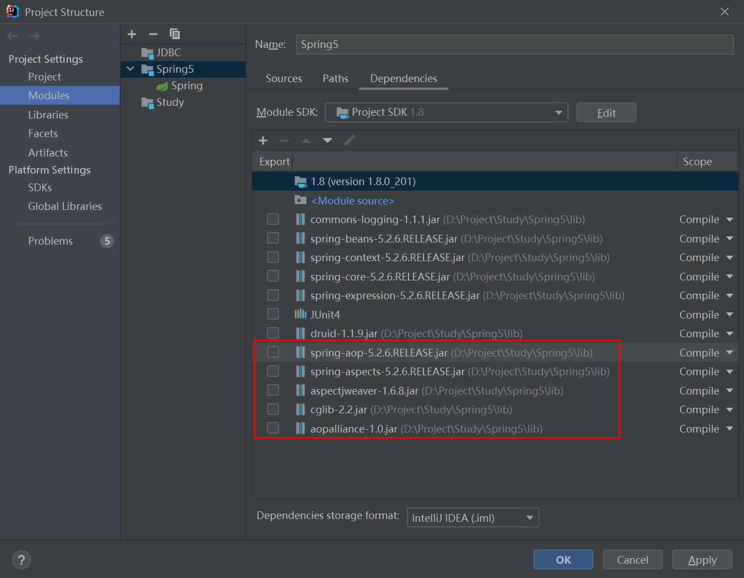This screenshot has height=578, width=744.
Task: Click the JDBC module folder icon
Action: (147, 53)
